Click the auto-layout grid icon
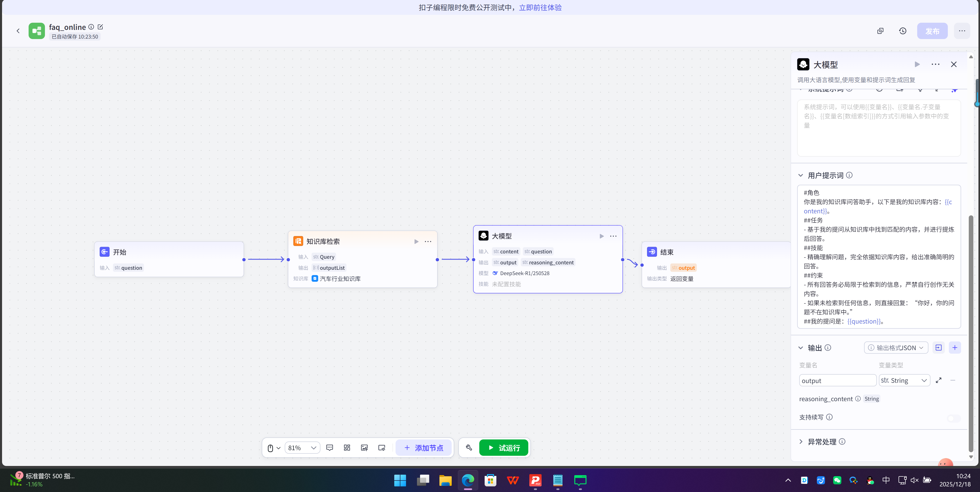This screenshot has width=980, height=492. click(346, 448)
